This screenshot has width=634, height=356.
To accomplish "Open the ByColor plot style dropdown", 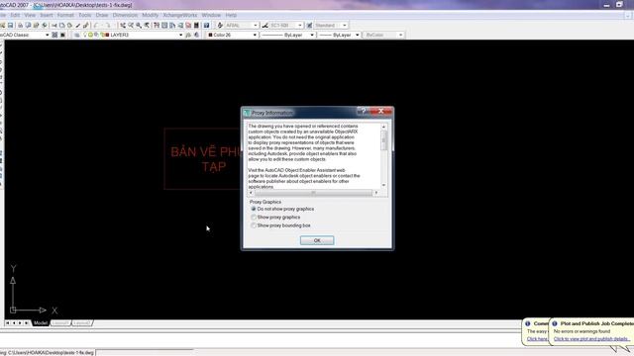I will [x=400, y=35].
